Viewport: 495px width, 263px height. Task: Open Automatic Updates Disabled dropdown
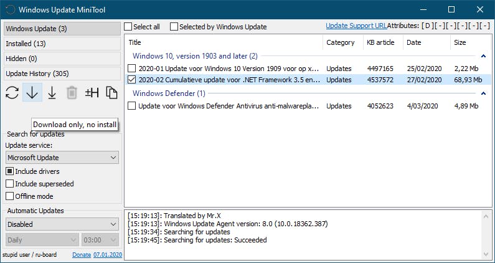(62, 224)
